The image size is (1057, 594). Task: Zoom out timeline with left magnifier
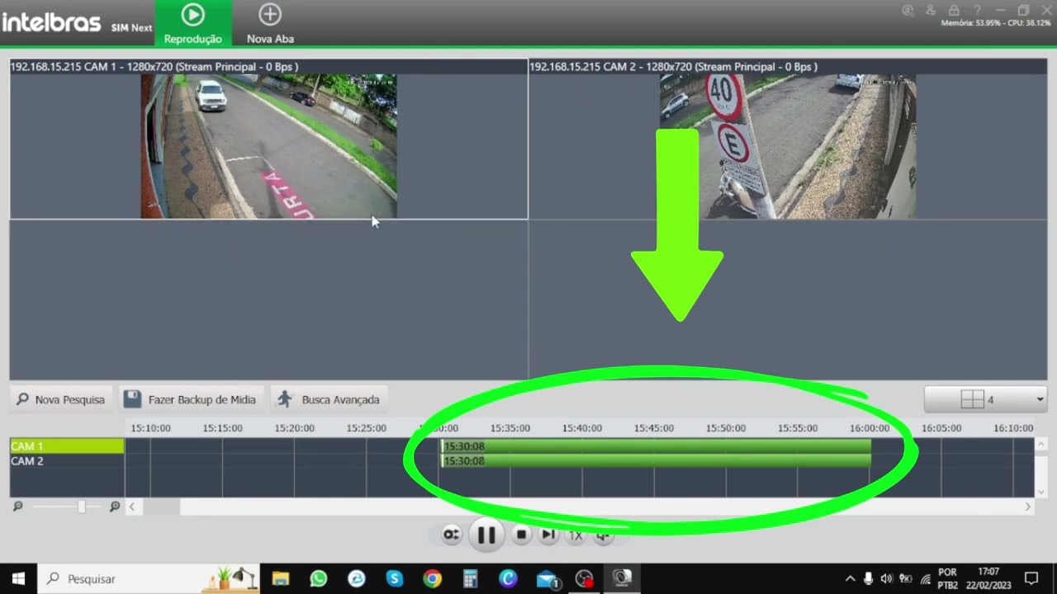click(x=18, y=507)
